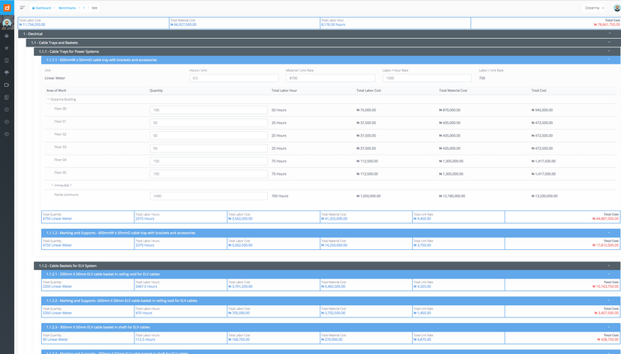Open the umbrella sidebar icon
This screenshot has height=354, width=621.
(x=6, y=73)
